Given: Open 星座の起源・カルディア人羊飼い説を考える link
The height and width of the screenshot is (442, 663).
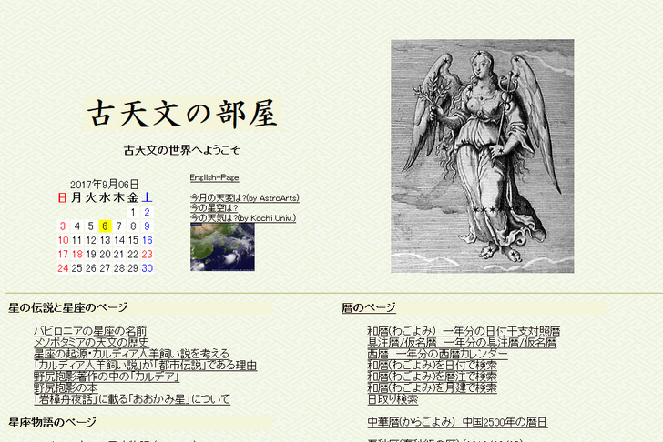Looking at the screenshot, I should (x=131, y=354).
